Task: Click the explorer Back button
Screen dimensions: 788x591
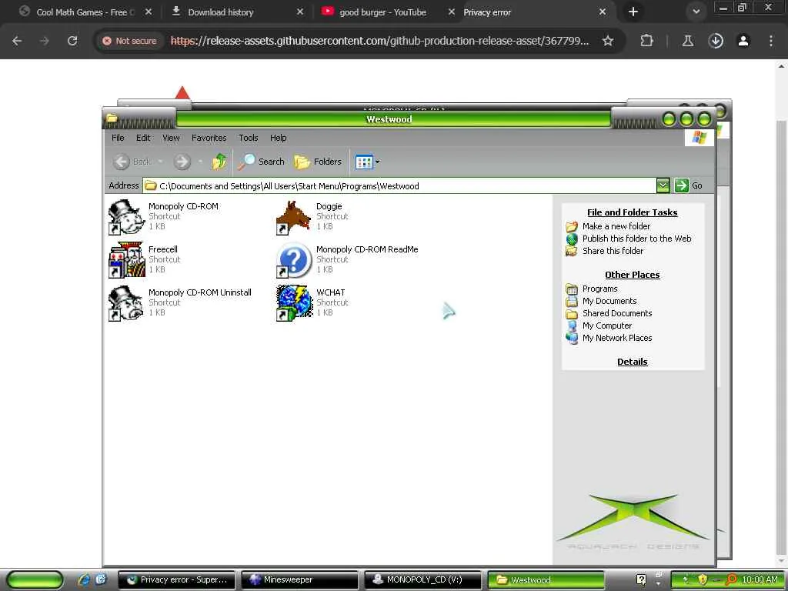Action: (132, 162)
